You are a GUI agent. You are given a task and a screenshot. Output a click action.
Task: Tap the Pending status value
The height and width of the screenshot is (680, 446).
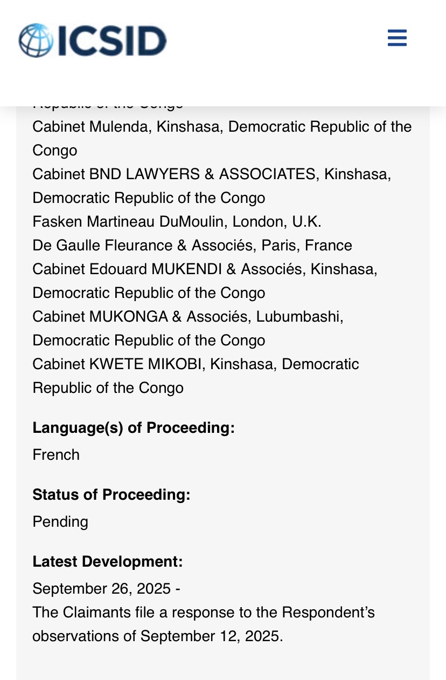[60, 522]
